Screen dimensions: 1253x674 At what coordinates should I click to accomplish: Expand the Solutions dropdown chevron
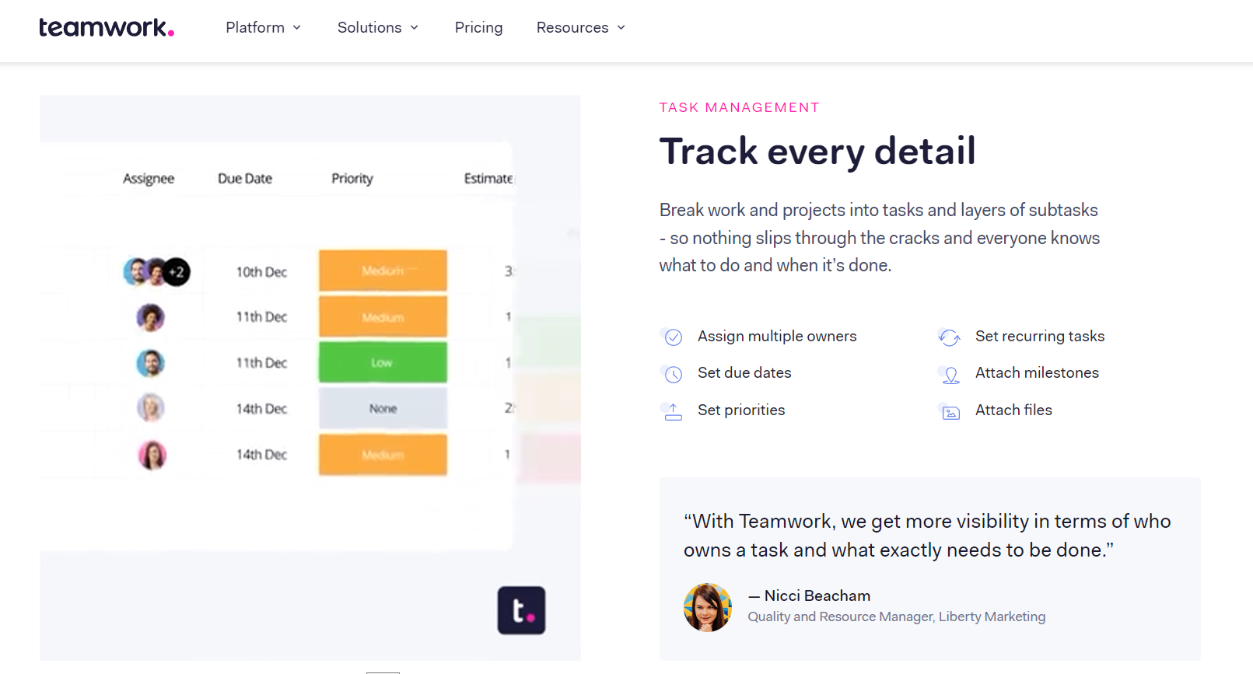(x=415, y=28)
